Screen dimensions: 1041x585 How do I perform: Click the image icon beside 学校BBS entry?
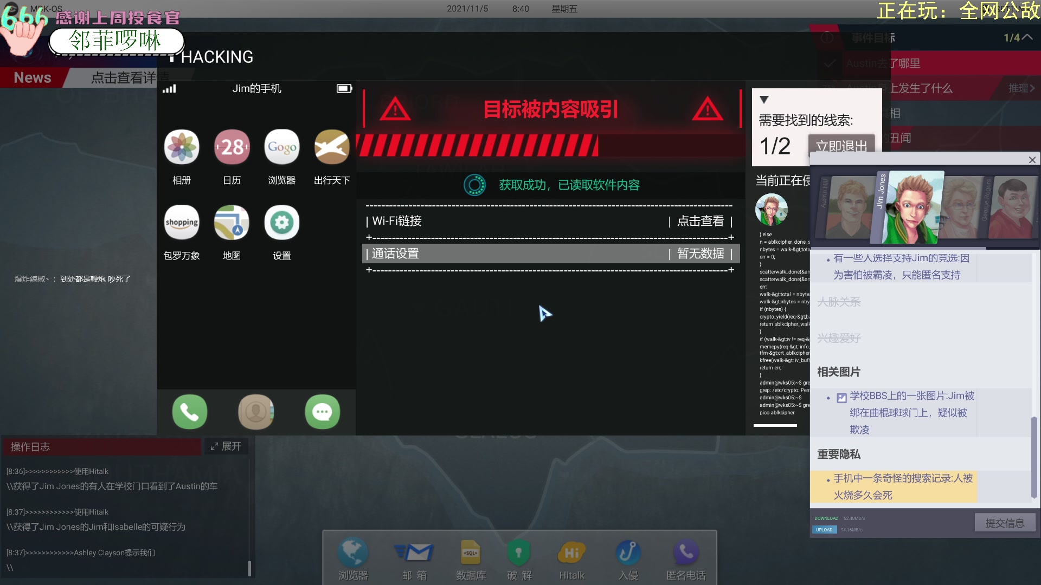(841, 398)
